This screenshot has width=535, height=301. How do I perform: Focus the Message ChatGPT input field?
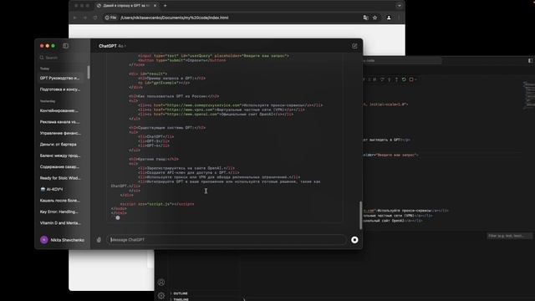coord(226,240)
